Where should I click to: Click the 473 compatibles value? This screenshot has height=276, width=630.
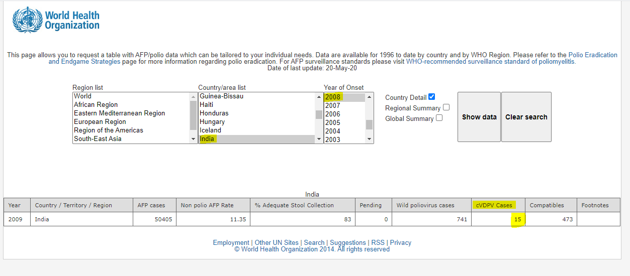point(567,219)
